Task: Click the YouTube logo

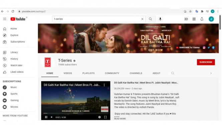Action: click(18, 19)
